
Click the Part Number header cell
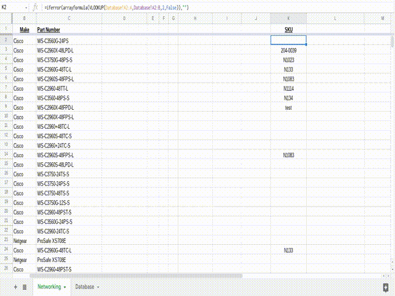[69, 30]
